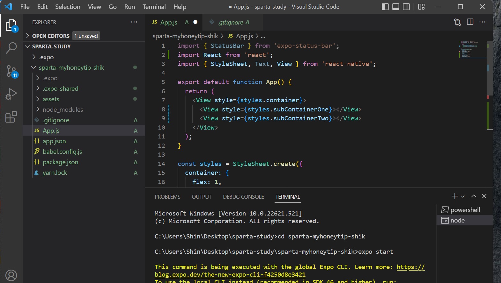Open the Selection menu
Screen dimensions: 501x283
pos(68,7)
